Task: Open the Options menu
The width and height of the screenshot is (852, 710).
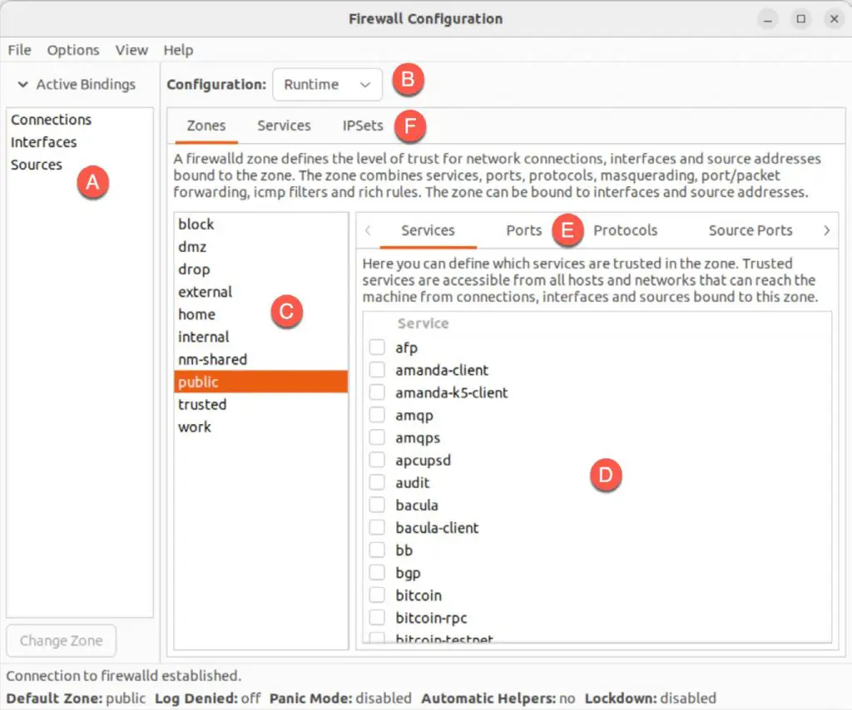Action: pos(73,50)
